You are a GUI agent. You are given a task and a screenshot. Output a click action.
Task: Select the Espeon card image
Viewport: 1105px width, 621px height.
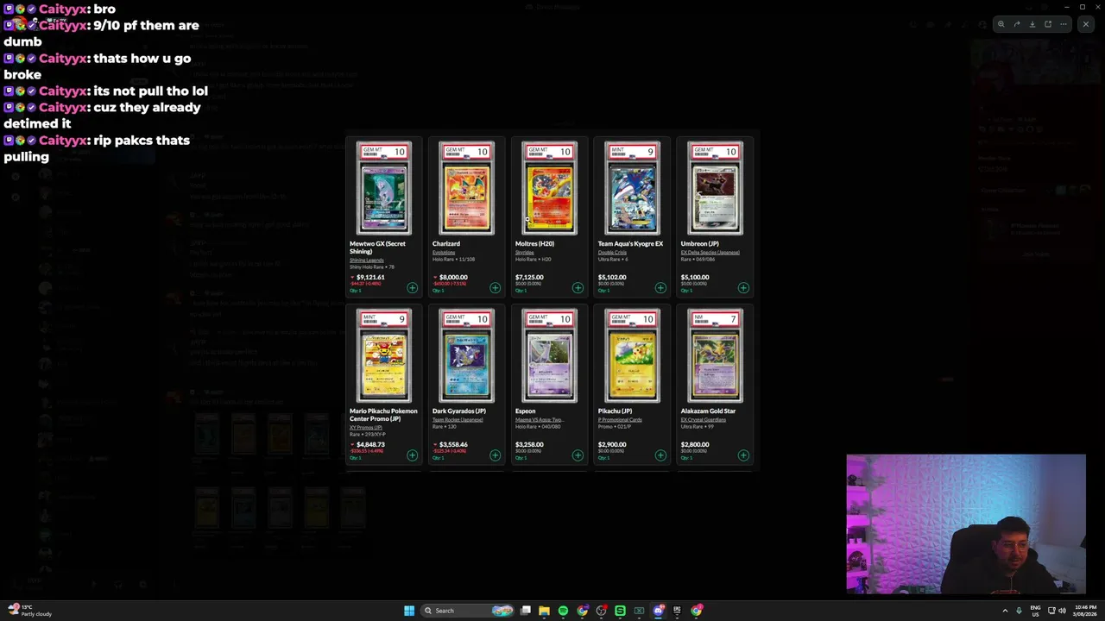point(550,356)
